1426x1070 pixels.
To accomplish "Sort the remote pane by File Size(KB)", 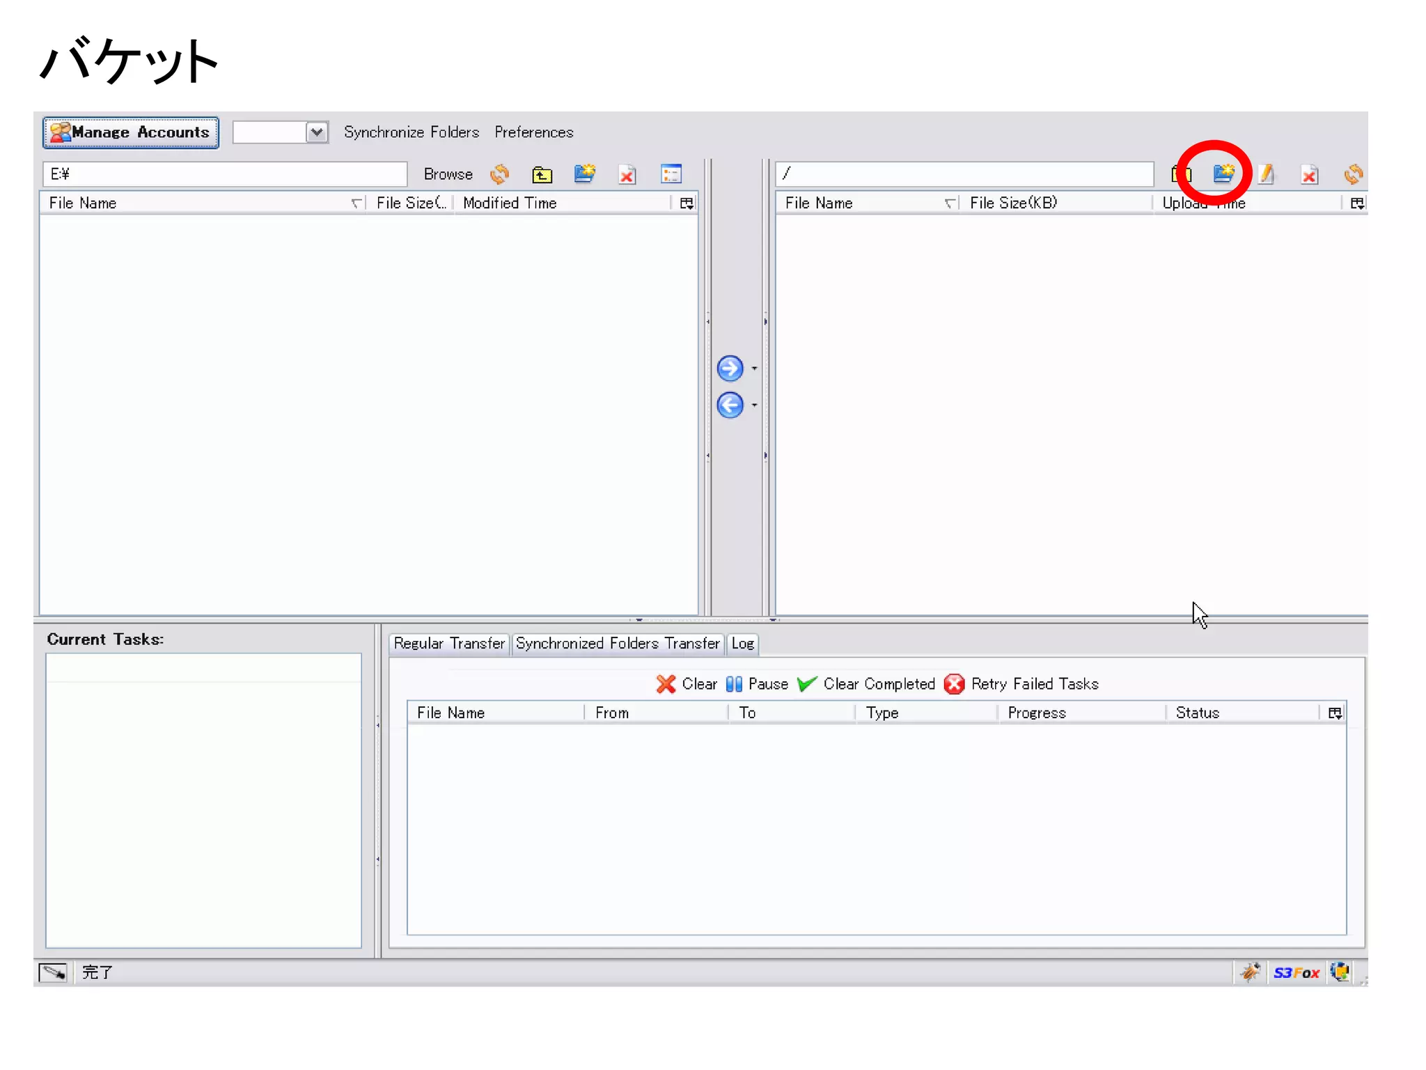I will (1056, 203).
